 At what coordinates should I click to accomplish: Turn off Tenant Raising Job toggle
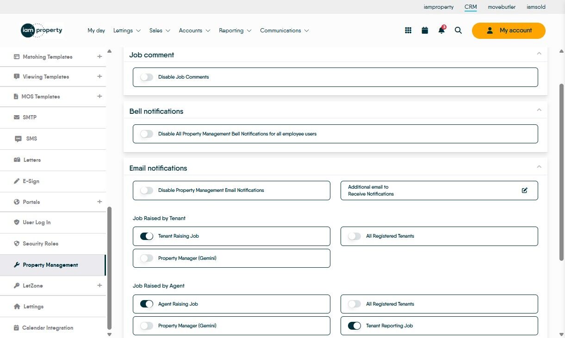pos(147,236)
